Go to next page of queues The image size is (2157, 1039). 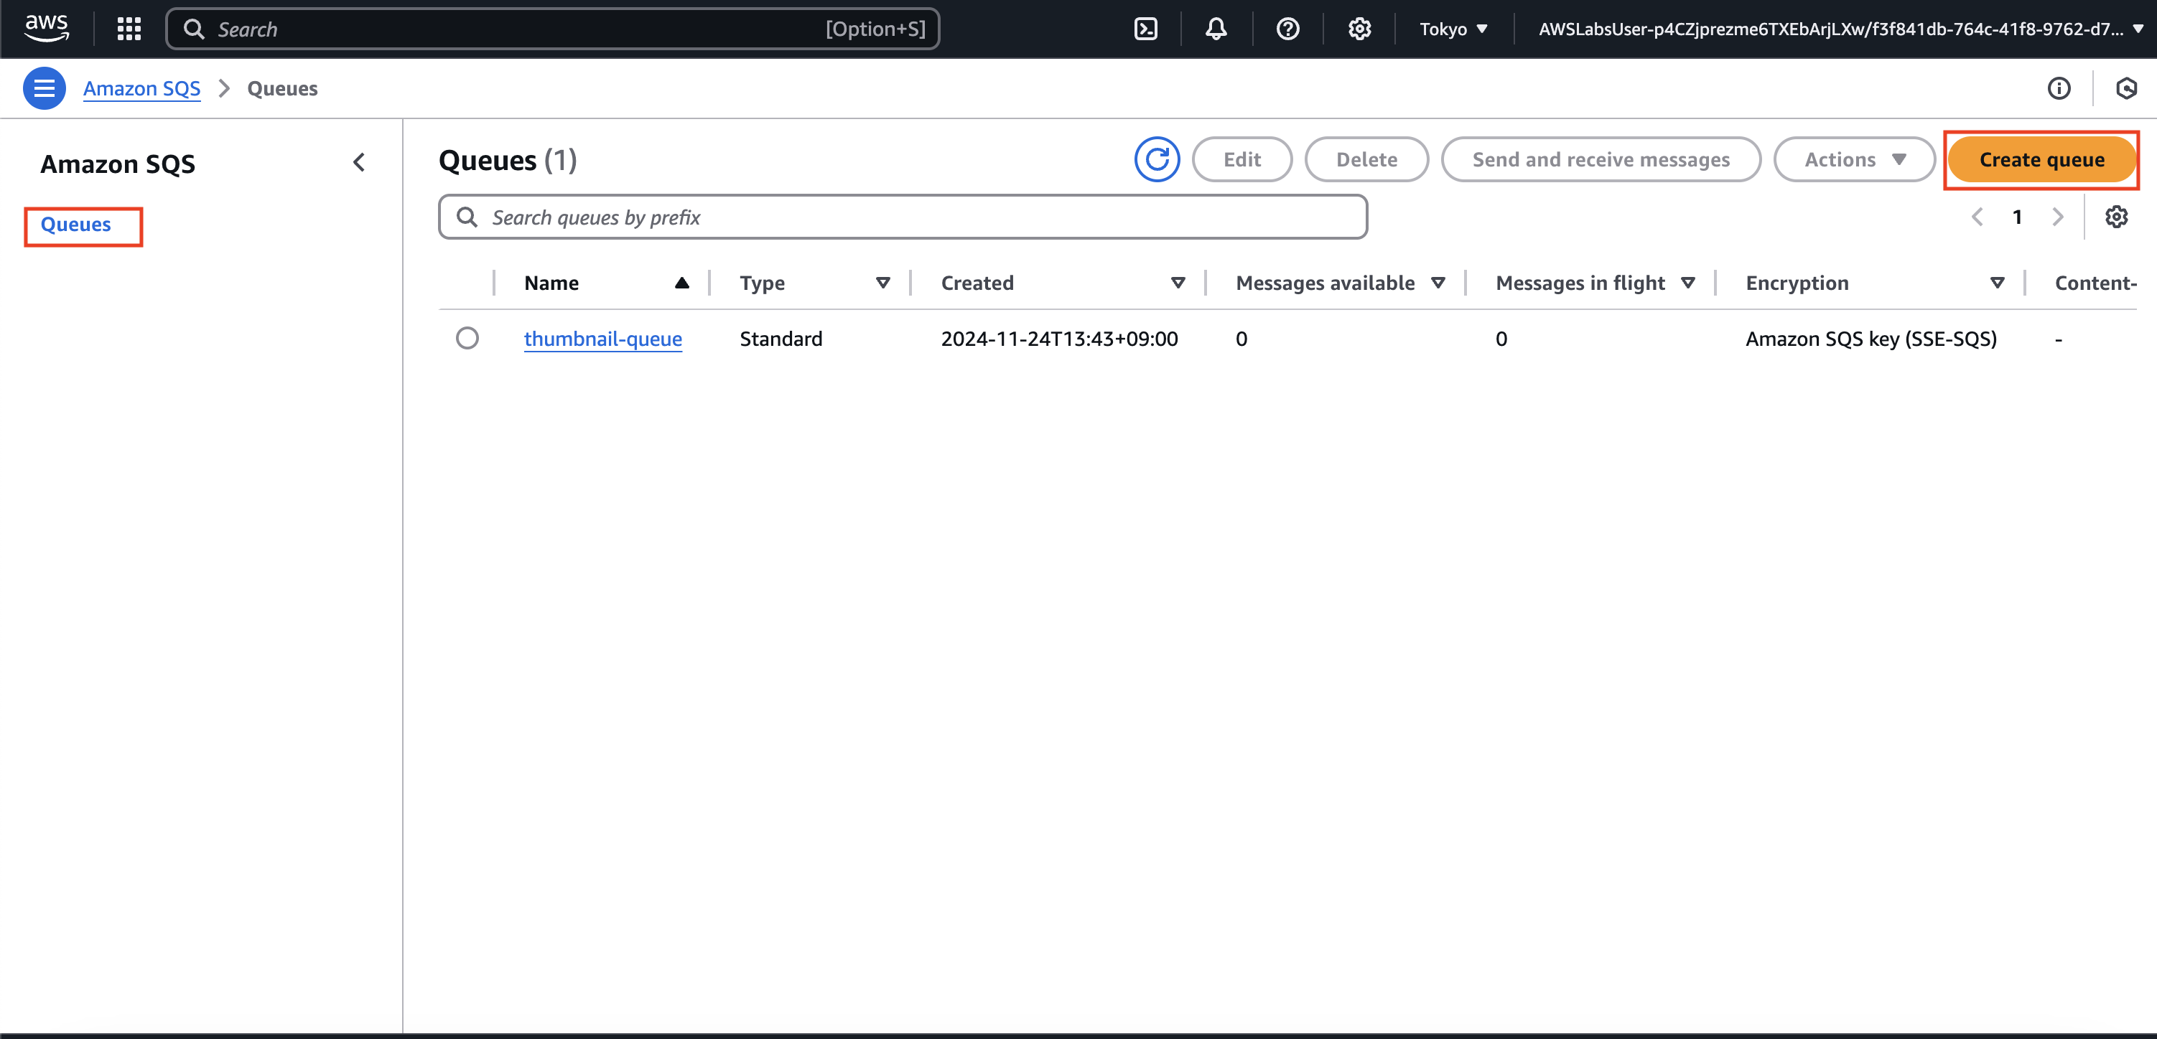[2057, 217]
